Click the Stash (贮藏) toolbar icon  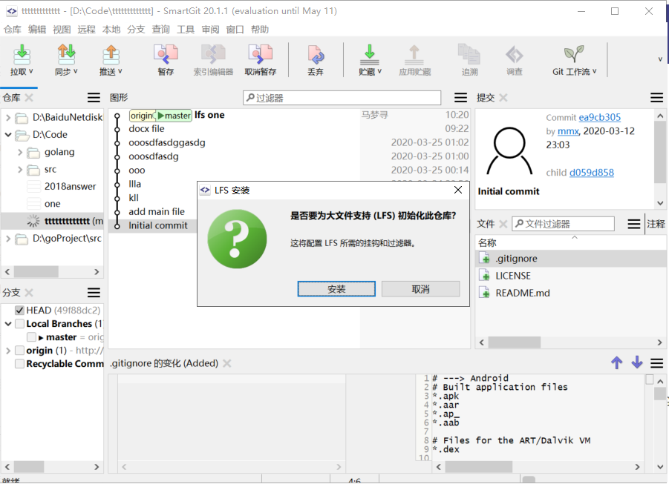pyautogui.click(x=370, y=55)
